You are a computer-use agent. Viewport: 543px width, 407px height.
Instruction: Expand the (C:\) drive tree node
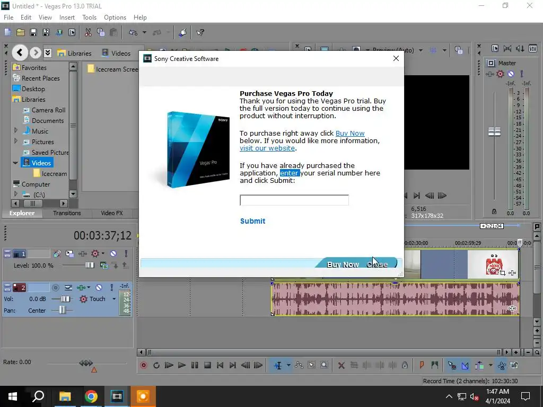point(15,194)
